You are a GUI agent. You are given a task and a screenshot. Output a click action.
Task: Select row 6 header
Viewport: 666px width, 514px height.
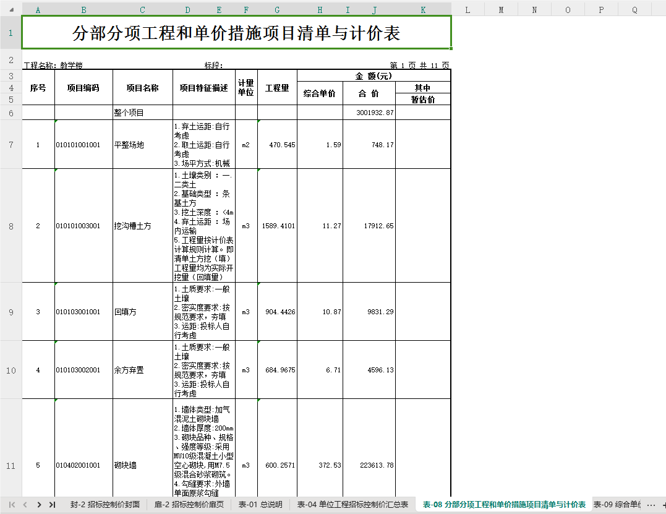click(11, 113)
